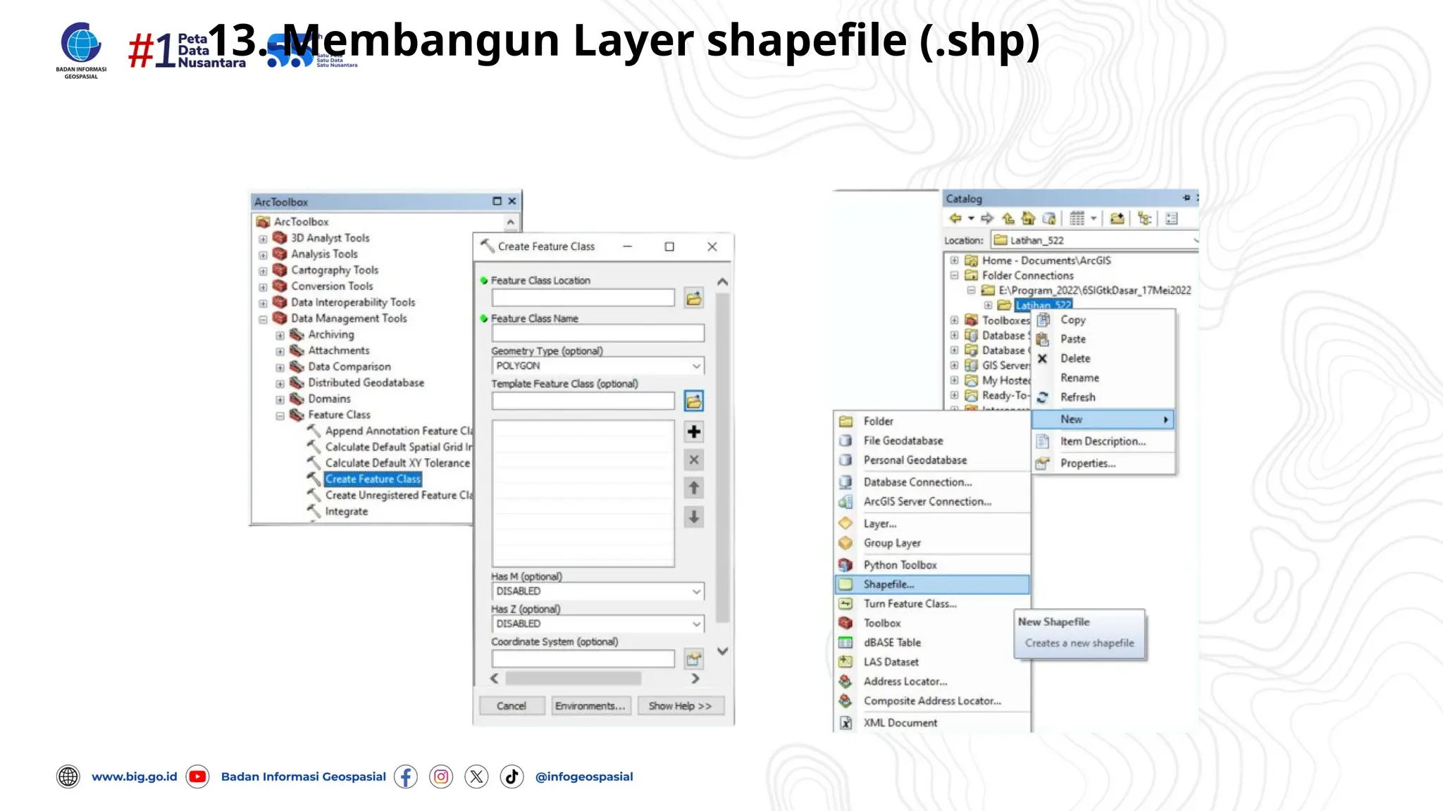1443x811 pixels.
Task: Select File Geodatabase in New submenu
Action: [x=903, y=441]
